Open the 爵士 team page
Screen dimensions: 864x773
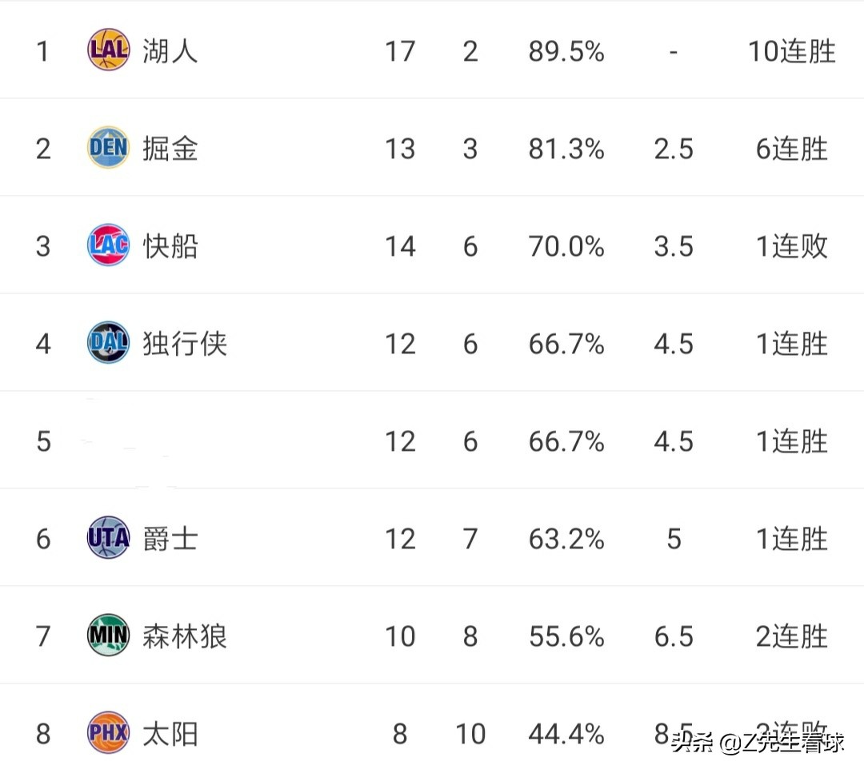170,539
